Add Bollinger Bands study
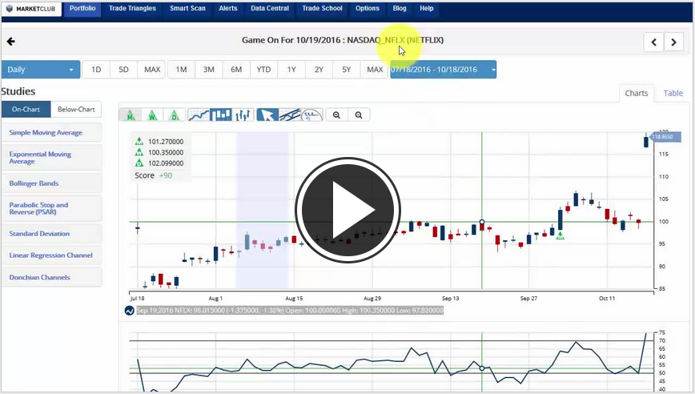 [51, 183]
